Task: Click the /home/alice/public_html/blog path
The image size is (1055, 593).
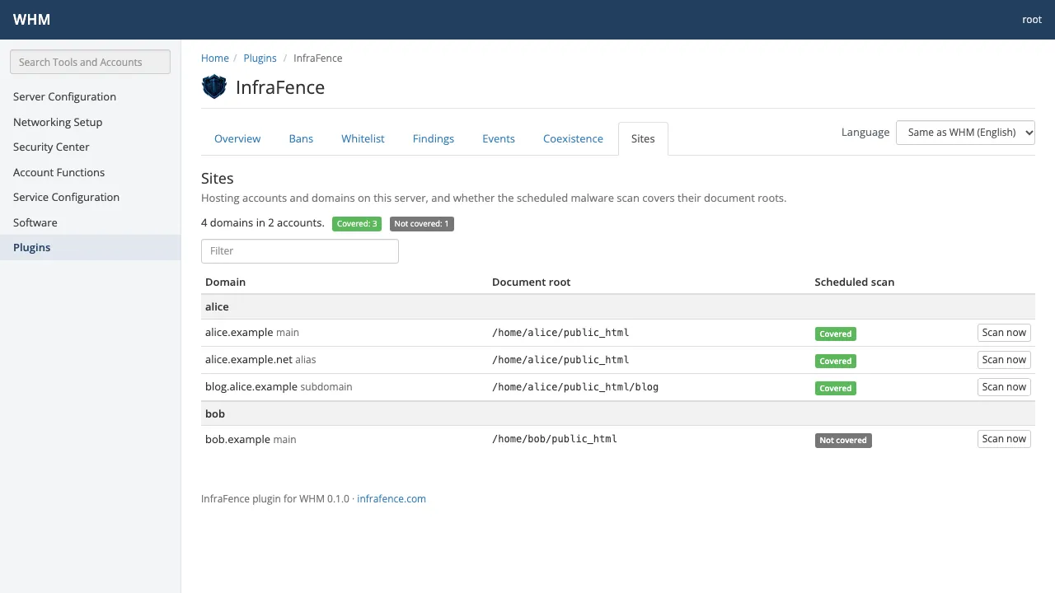Action: pyautogui.click(x=575, y=387)
